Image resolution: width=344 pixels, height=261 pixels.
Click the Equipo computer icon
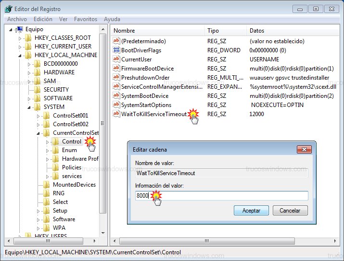(19, 29)
